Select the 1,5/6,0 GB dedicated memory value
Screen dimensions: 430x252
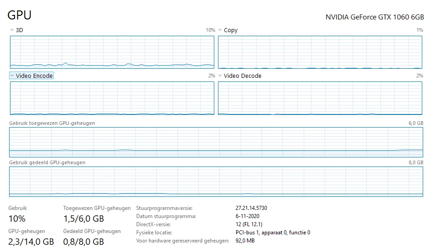pos(84,219)
